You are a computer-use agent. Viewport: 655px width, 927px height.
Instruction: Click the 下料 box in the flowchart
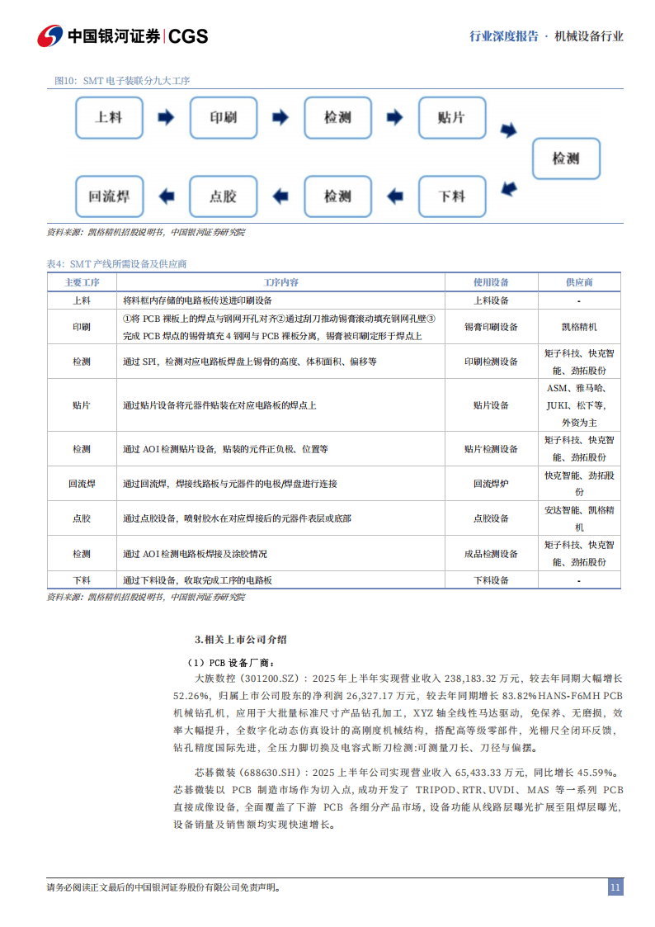point(452,196)
